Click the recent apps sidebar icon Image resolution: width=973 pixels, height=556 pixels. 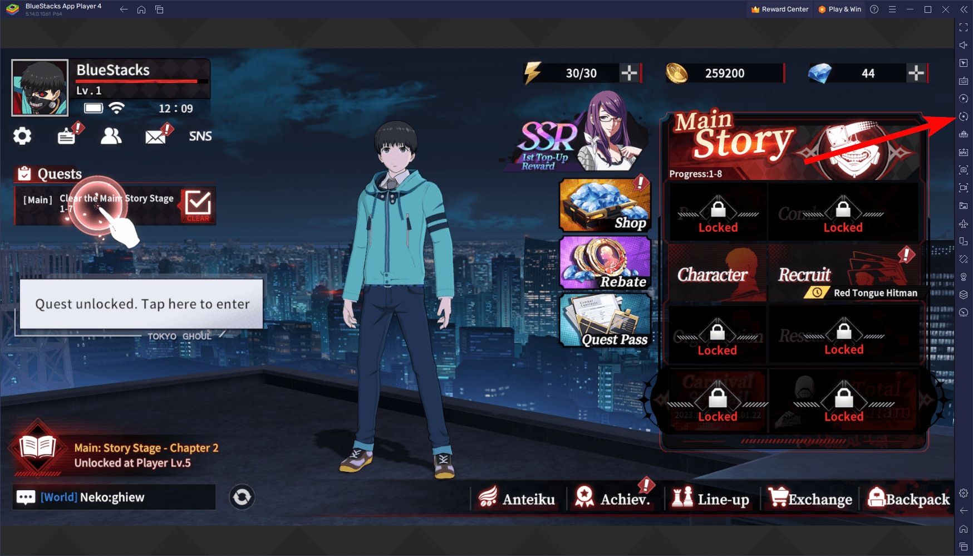pyautogui.click(x=964, y=547)
